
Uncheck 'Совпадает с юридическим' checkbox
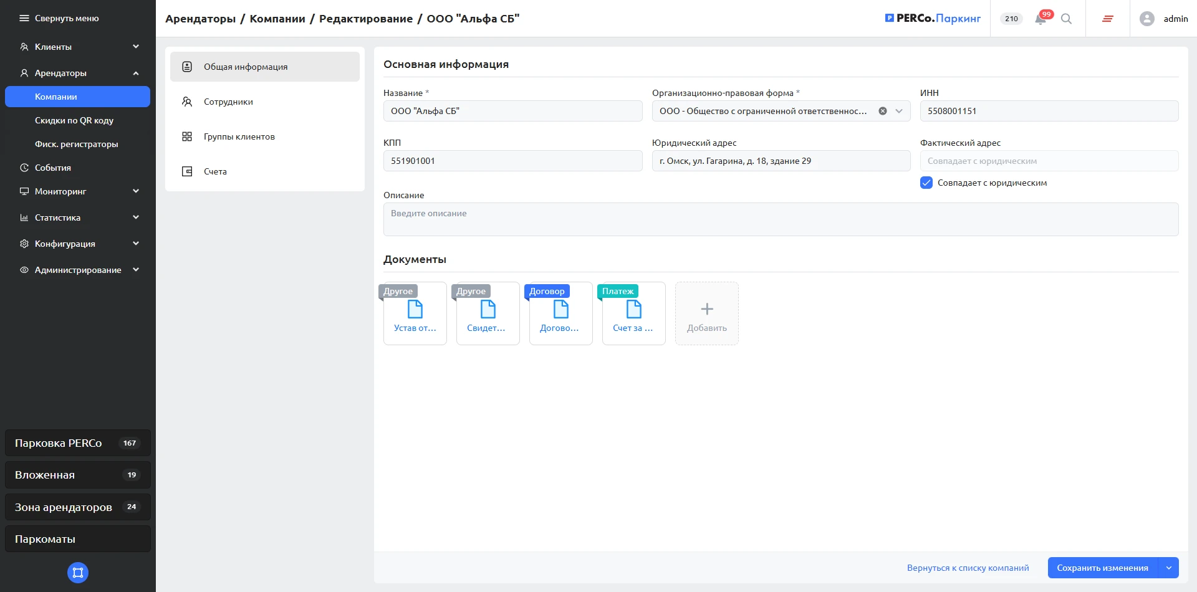(926, 183)
